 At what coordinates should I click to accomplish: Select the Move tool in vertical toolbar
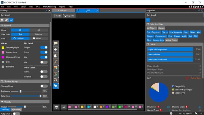56,50
